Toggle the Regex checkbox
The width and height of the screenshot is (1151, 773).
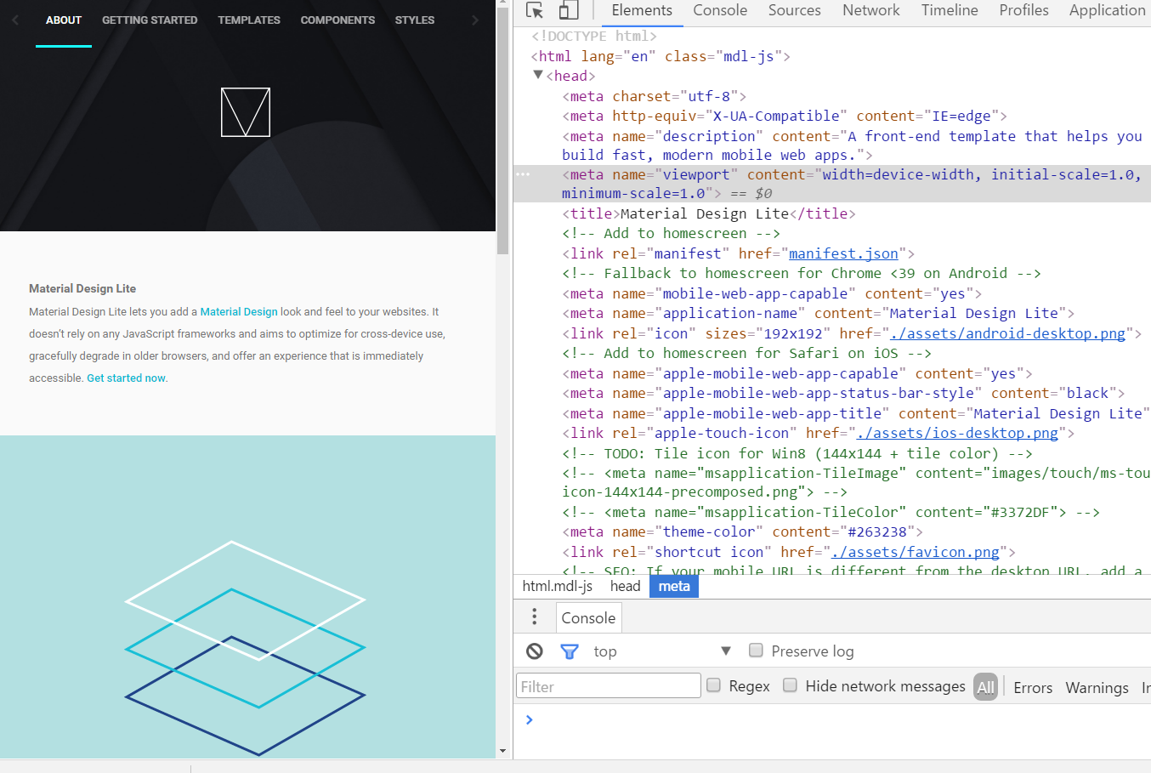click(714, 685)
